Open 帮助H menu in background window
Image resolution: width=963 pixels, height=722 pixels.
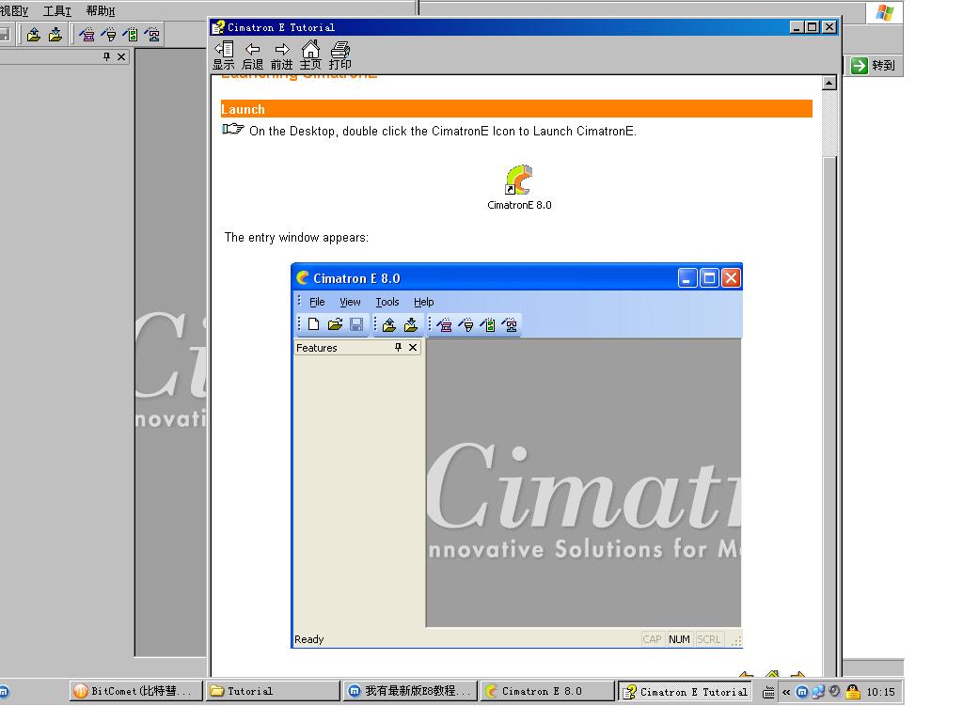coord(100,11)
